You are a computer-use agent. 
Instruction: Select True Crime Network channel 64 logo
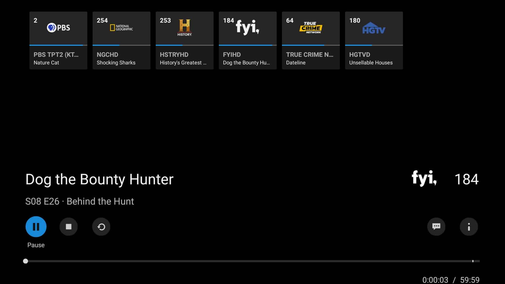point(311,28)
